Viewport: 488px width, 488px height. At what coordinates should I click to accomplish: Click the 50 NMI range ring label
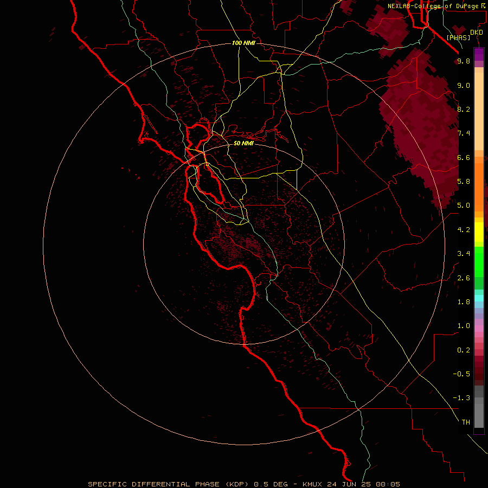[x=243, y=143]
